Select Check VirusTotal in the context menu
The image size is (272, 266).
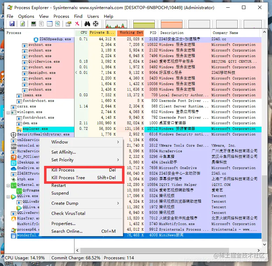pos(84,213)
